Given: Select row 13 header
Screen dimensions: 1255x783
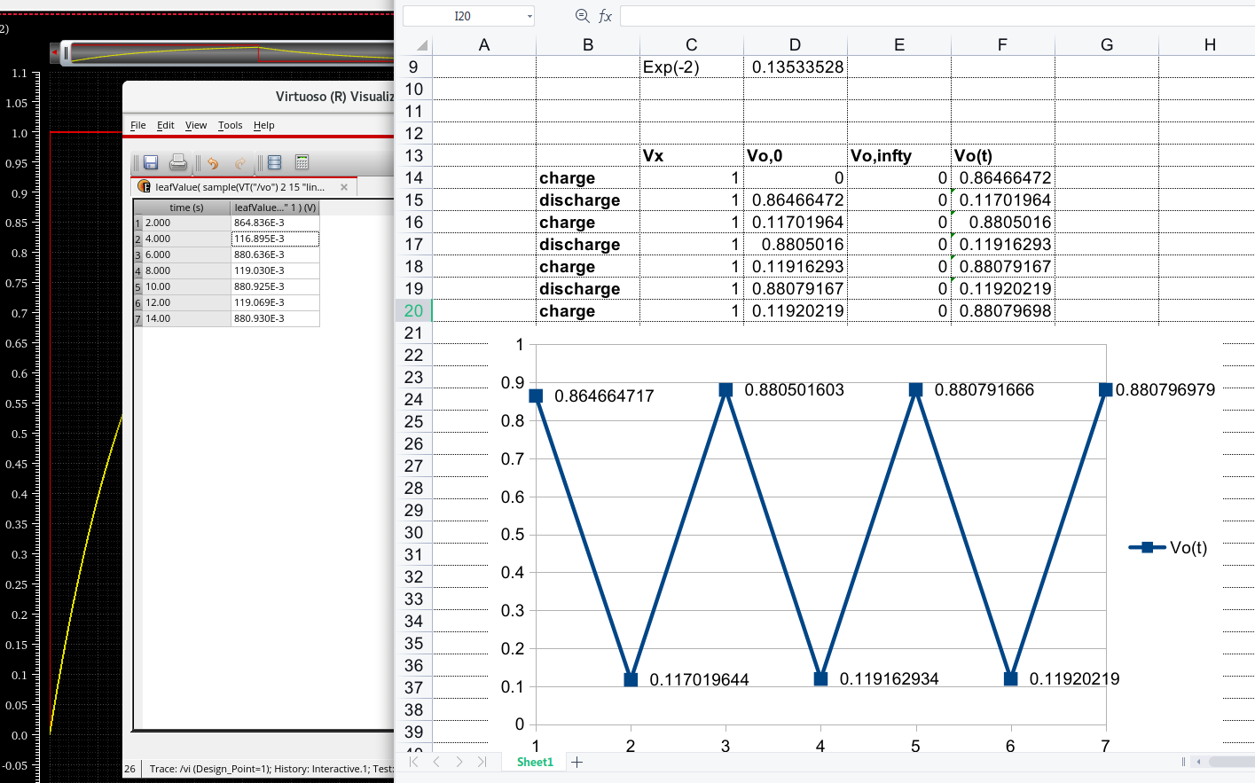Looking at the screenshot, I should (x=414, y=155).
